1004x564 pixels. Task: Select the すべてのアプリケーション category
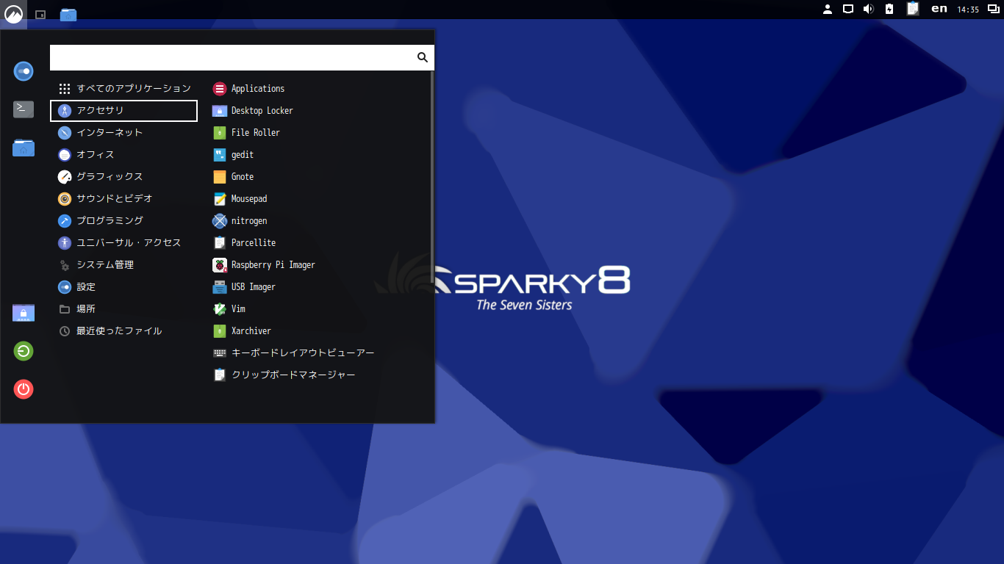pos(123,88)
